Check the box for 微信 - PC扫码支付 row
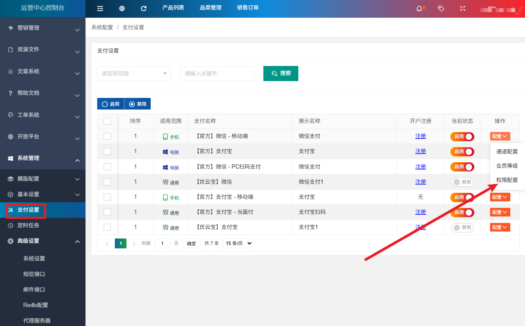The height and width of the screenshot is (326, 525). tap(108, 166)
